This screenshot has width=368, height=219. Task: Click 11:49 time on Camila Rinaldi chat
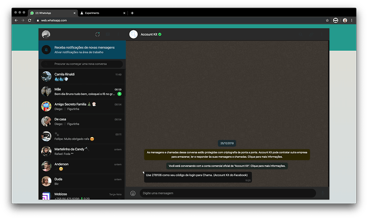point(118,75)
